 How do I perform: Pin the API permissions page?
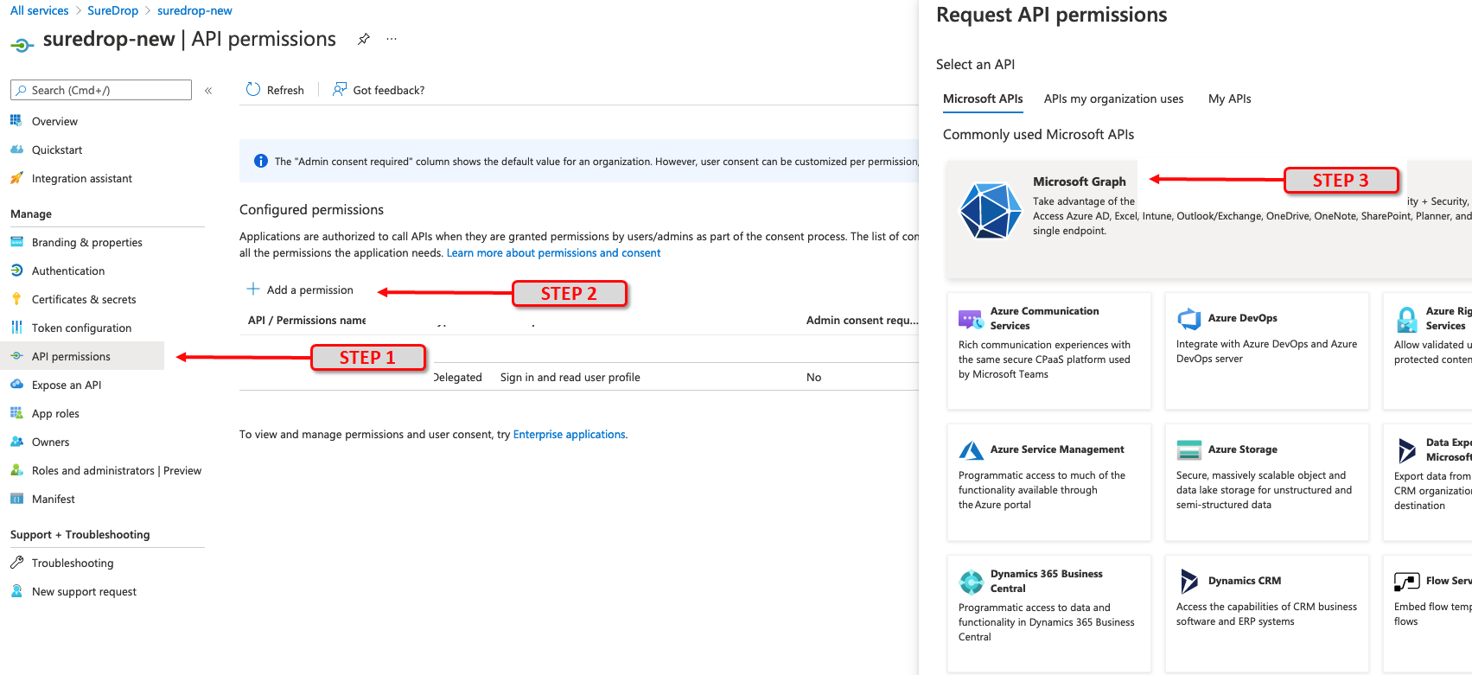(364, 39)
